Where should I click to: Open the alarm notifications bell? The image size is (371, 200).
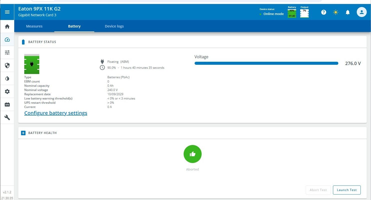[x=348, y=12]
